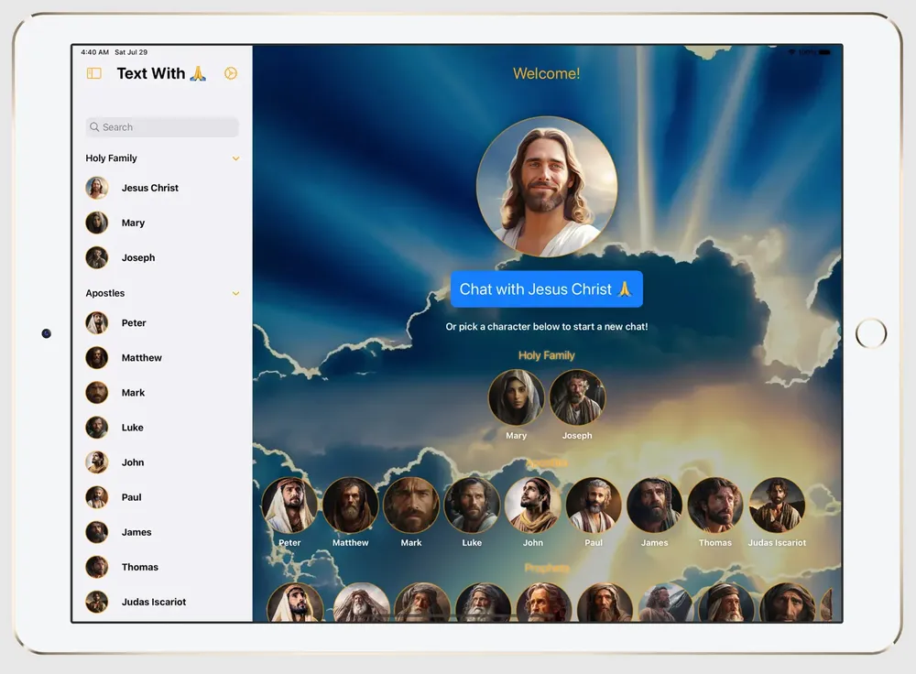Click the Chat with Jesus Christ button
Image resolution: width=916 pixels, height=674 pixels.
546,288
